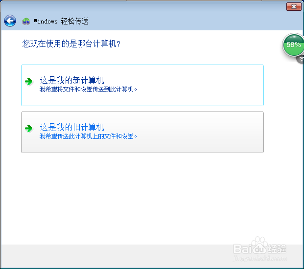Viewport: 304px width, 269px height.
Task: Click the Wi-Fi icon under the 58% ball
Action: 301,59
